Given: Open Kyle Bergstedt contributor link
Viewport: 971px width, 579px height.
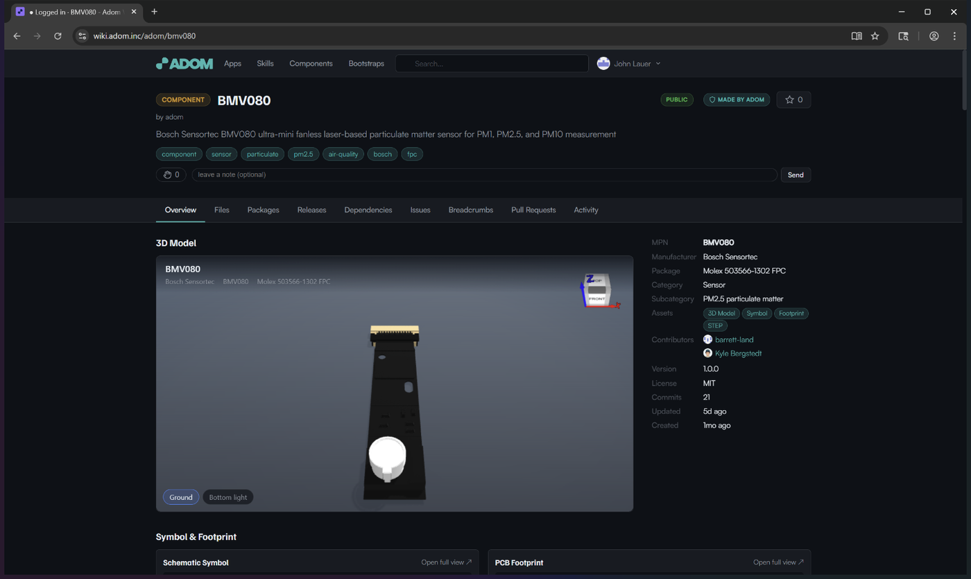Looking at the screenshot, I should point(739,353).
